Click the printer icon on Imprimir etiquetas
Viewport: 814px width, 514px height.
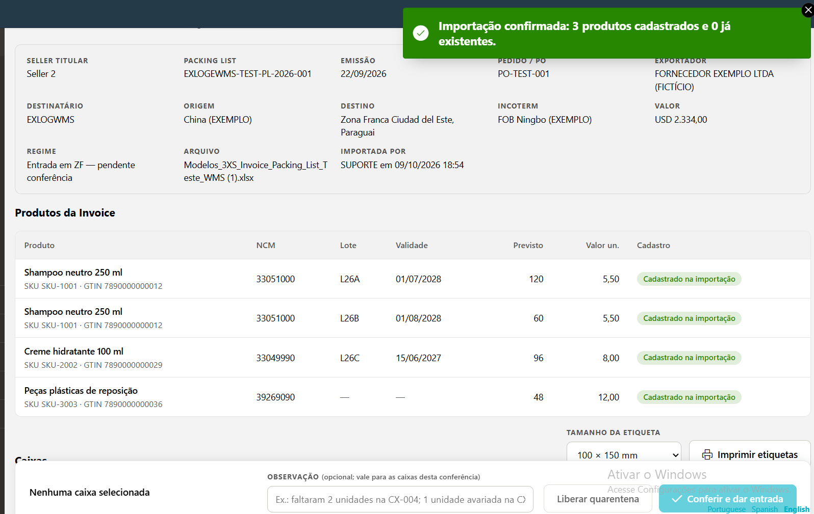pyautogui.click(x=707, y=454)
